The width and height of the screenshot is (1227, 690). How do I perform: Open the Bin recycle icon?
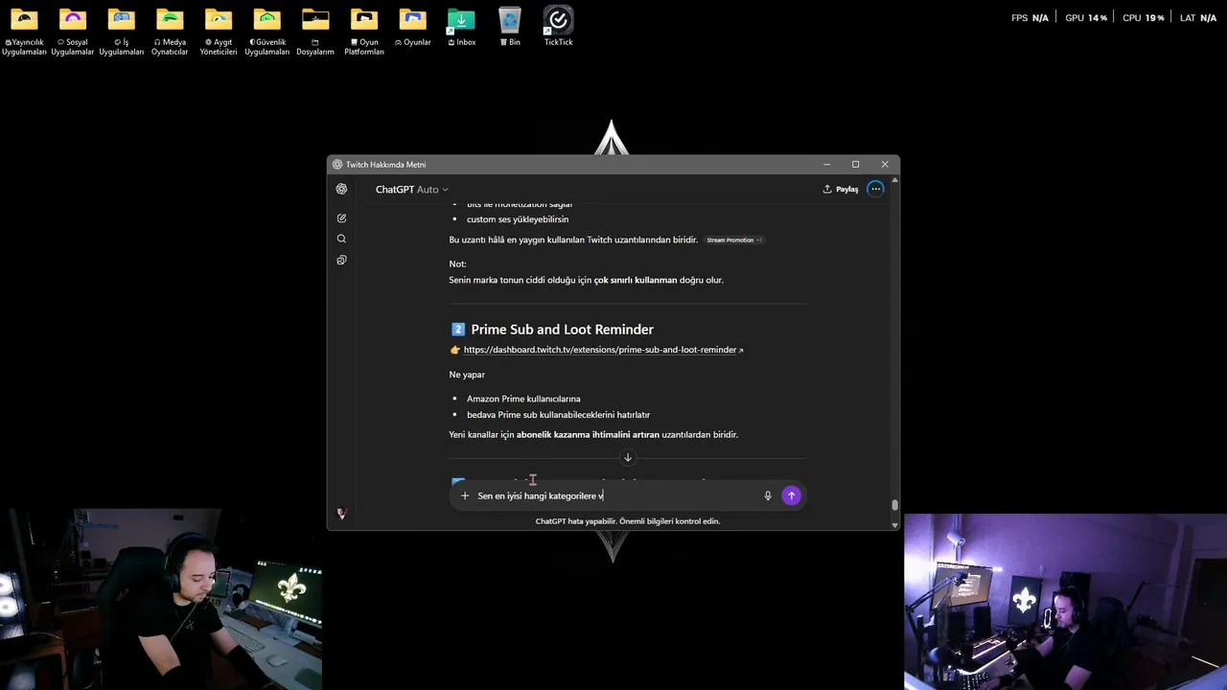click(510, 27)
